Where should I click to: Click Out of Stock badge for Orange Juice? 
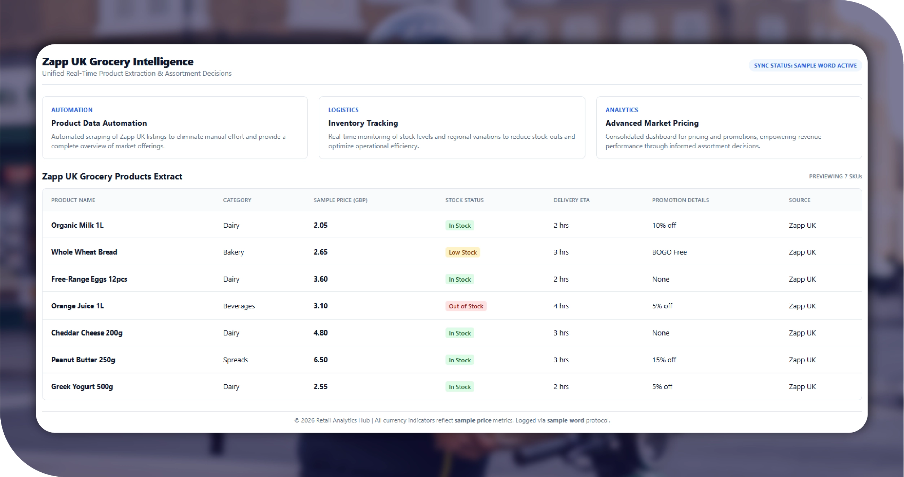click(466, 306)
